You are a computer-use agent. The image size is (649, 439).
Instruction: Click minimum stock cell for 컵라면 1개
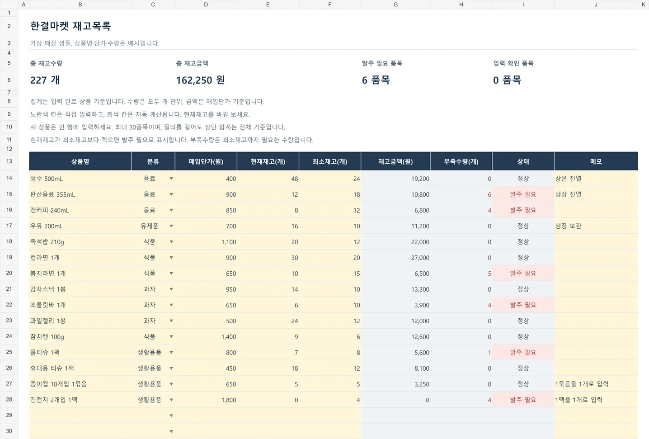[x=330, y=258]
